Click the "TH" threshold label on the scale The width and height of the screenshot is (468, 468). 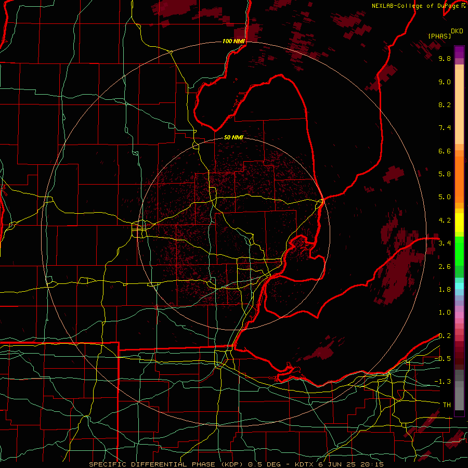[447, 405]
